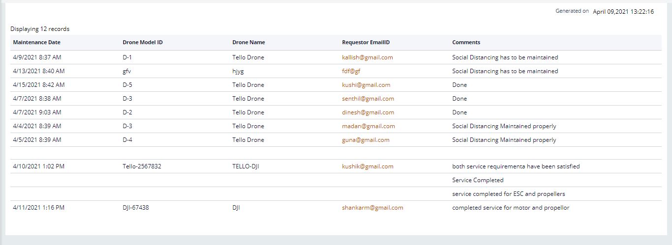Click the guna@gmail.com link
Screen dimensions: 672x245
366,140
